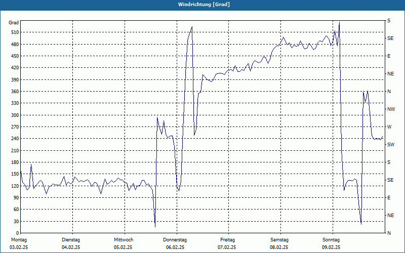The image size is (405, 253).
Task: Click the NW compass label
Action: click(x=391, y=109)
